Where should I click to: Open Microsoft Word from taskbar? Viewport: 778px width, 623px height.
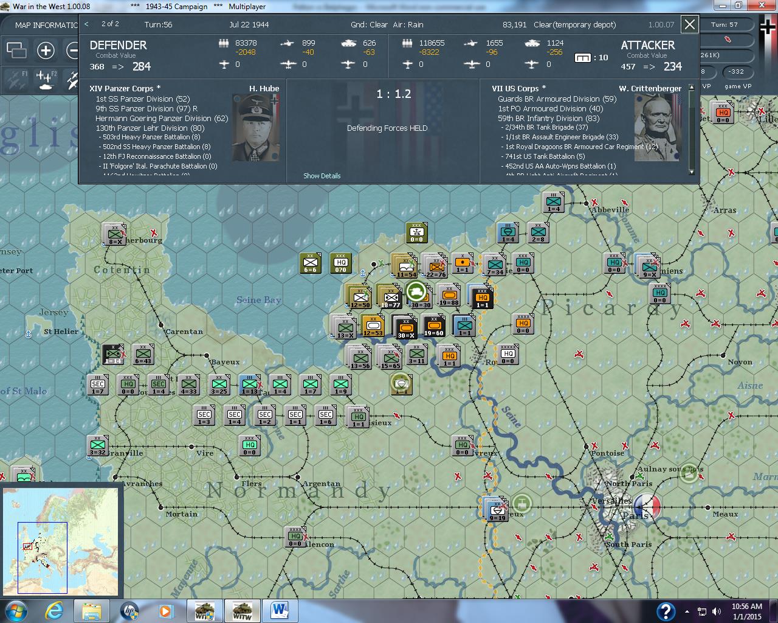280,611
